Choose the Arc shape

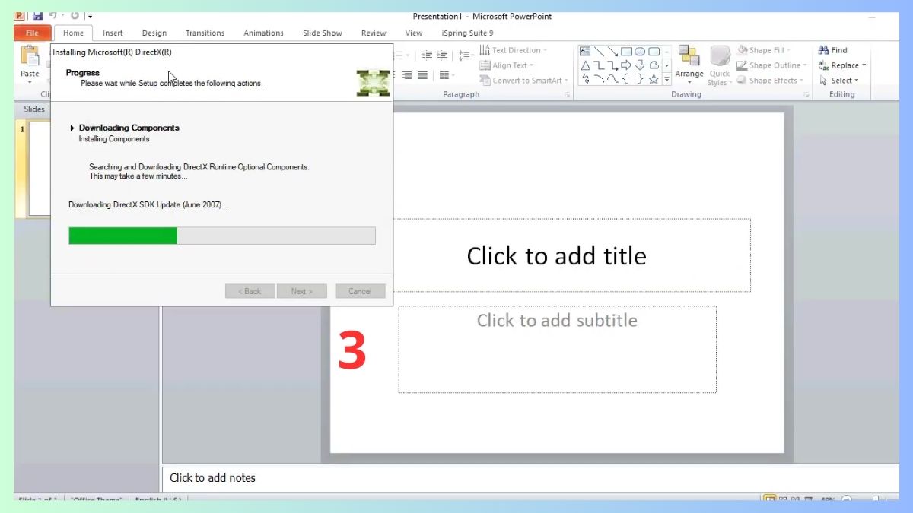[599, 78]
